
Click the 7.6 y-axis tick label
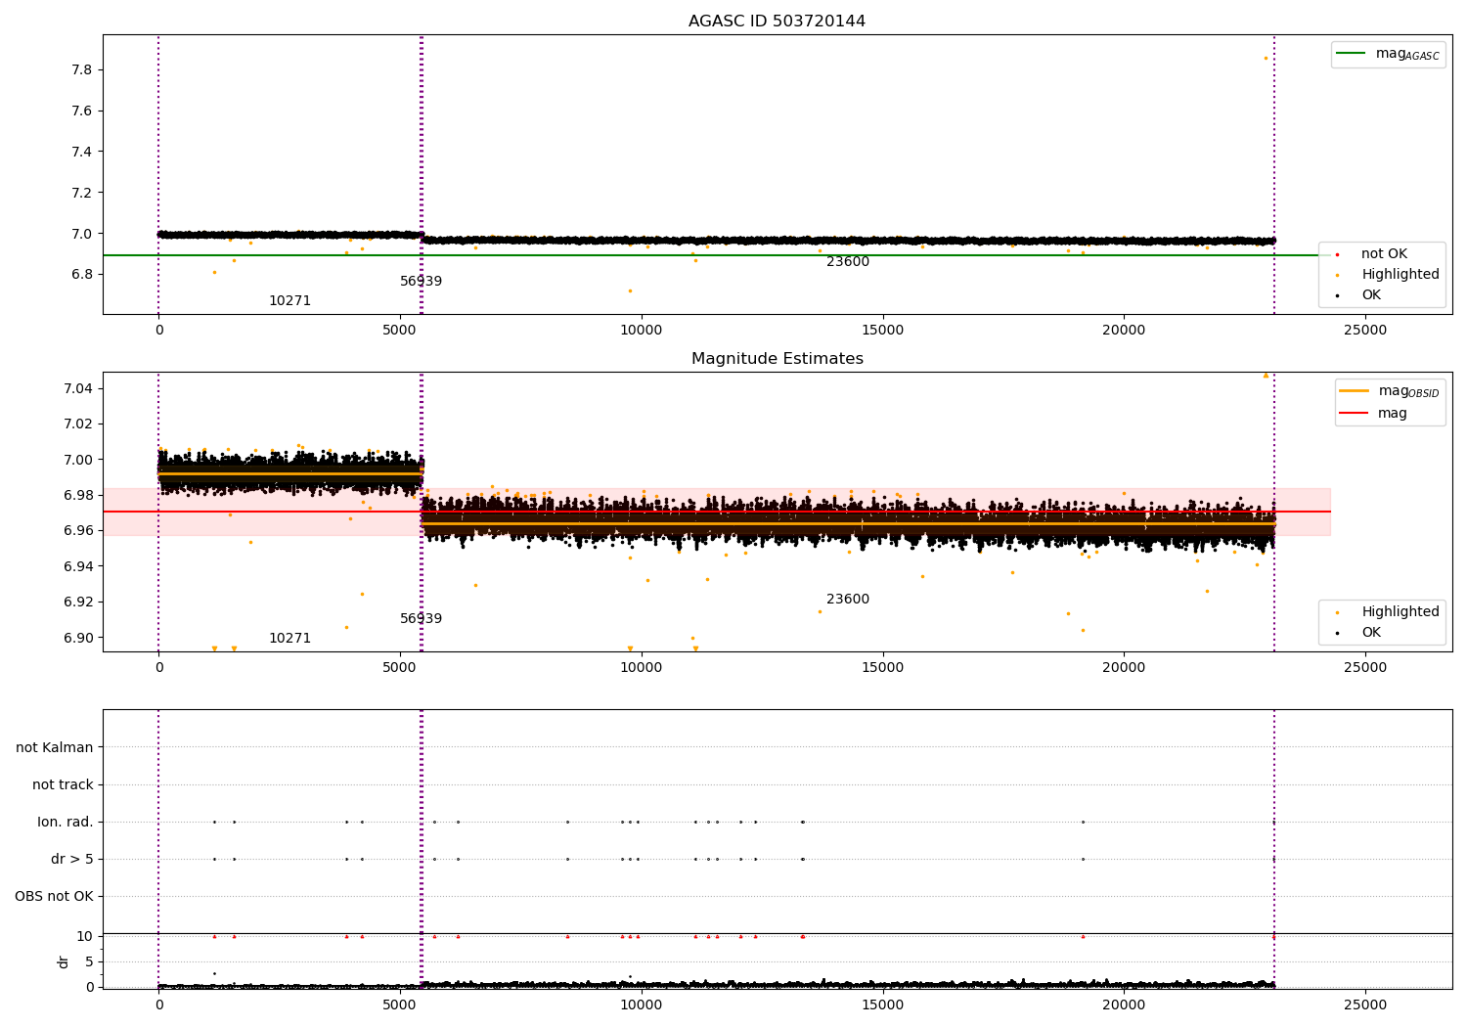[82, 112]
